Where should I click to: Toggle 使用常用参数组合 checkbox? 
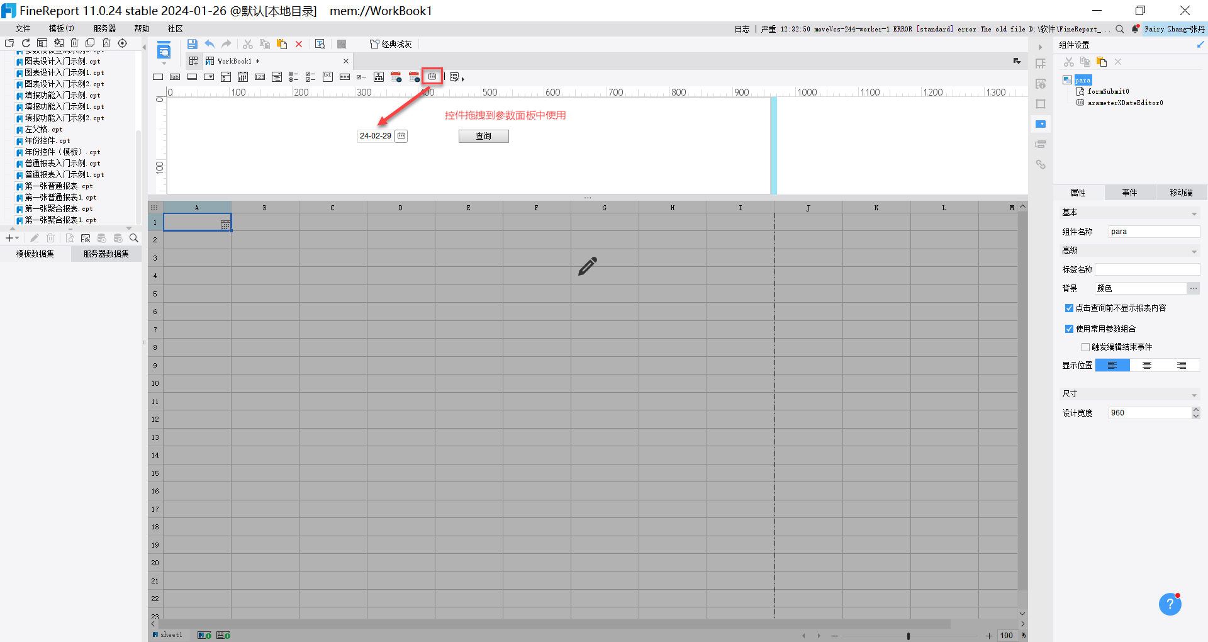tap(1069, 329)
